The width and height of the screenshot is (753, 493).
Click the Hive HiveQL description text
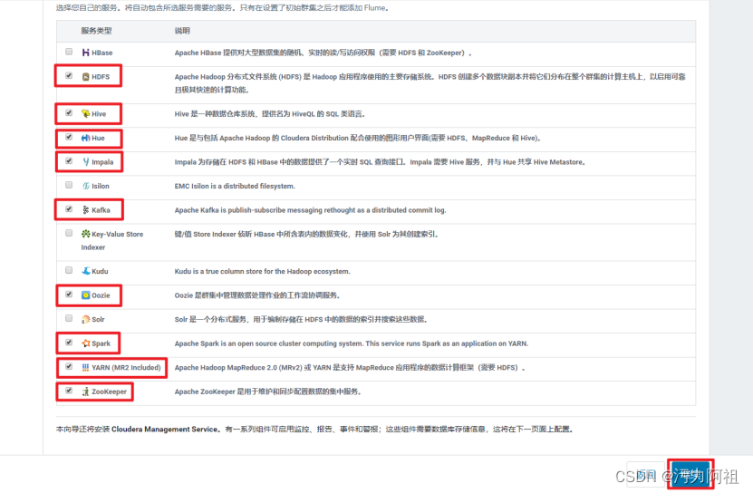point(270,114)
